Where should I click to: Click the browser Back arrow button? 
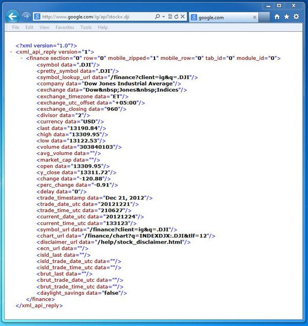[x=13, y=16]
